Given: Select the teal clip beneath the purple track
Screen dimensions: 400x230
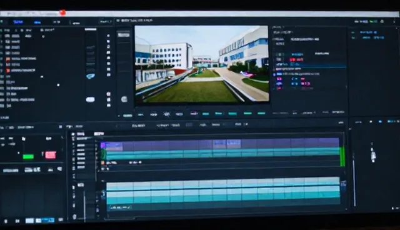Looking at the screenshot, I should (222, 154).
